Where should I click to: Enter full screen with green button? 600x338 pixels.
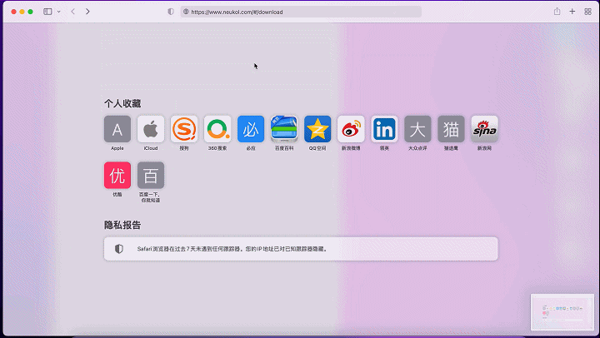(x=31, y=12)
